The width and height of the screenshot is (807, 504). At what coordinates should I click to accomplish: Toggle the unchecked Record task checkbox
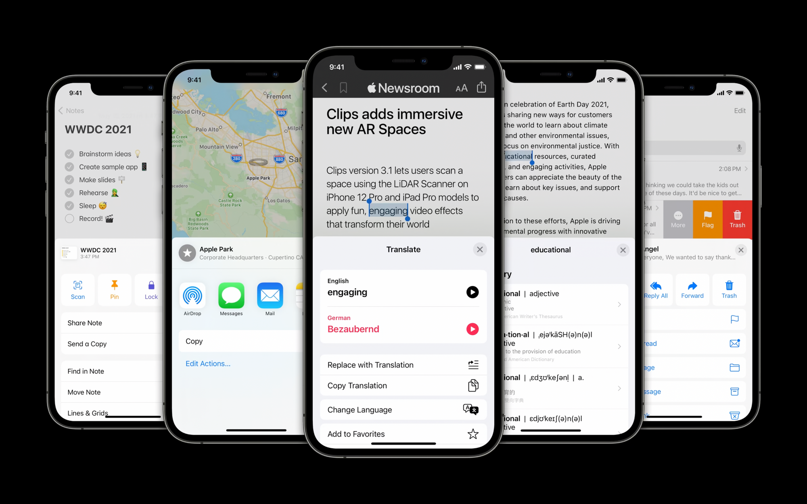point(69,218)
